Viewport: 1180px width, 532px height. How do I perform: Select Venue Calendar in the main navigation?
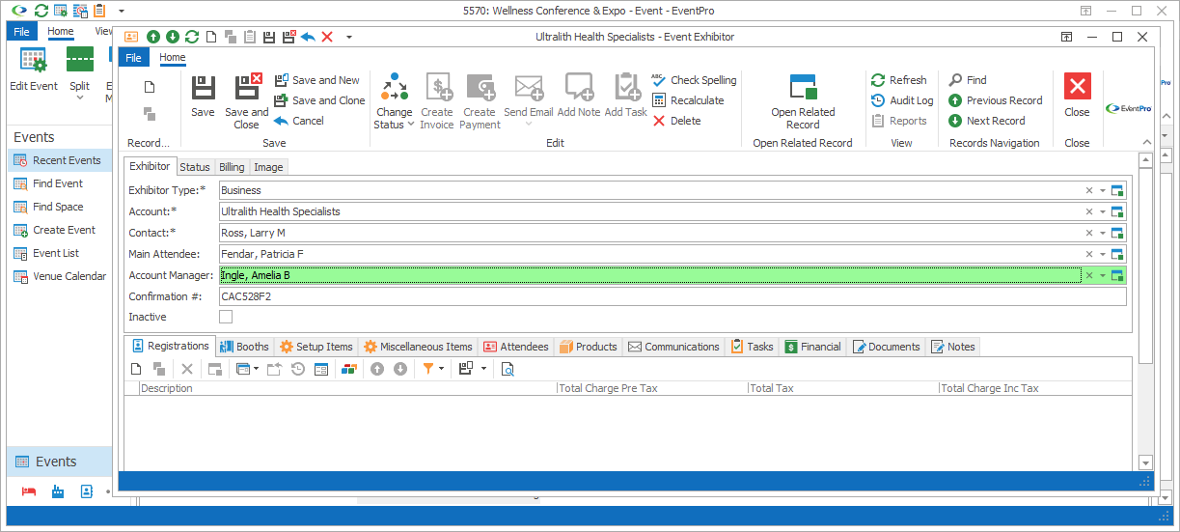point(60,276)
